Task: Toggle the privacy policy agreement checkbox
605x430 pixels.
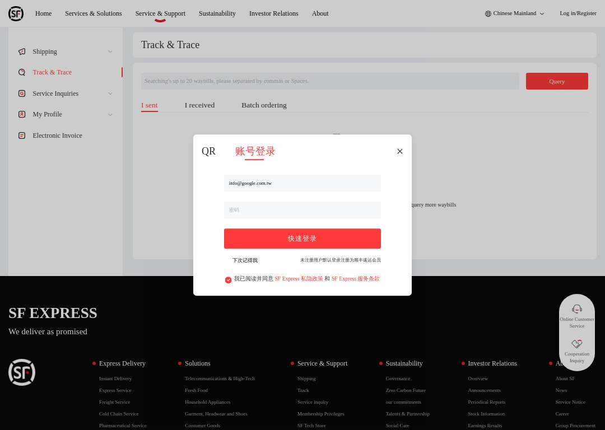Action: (228, 279)
